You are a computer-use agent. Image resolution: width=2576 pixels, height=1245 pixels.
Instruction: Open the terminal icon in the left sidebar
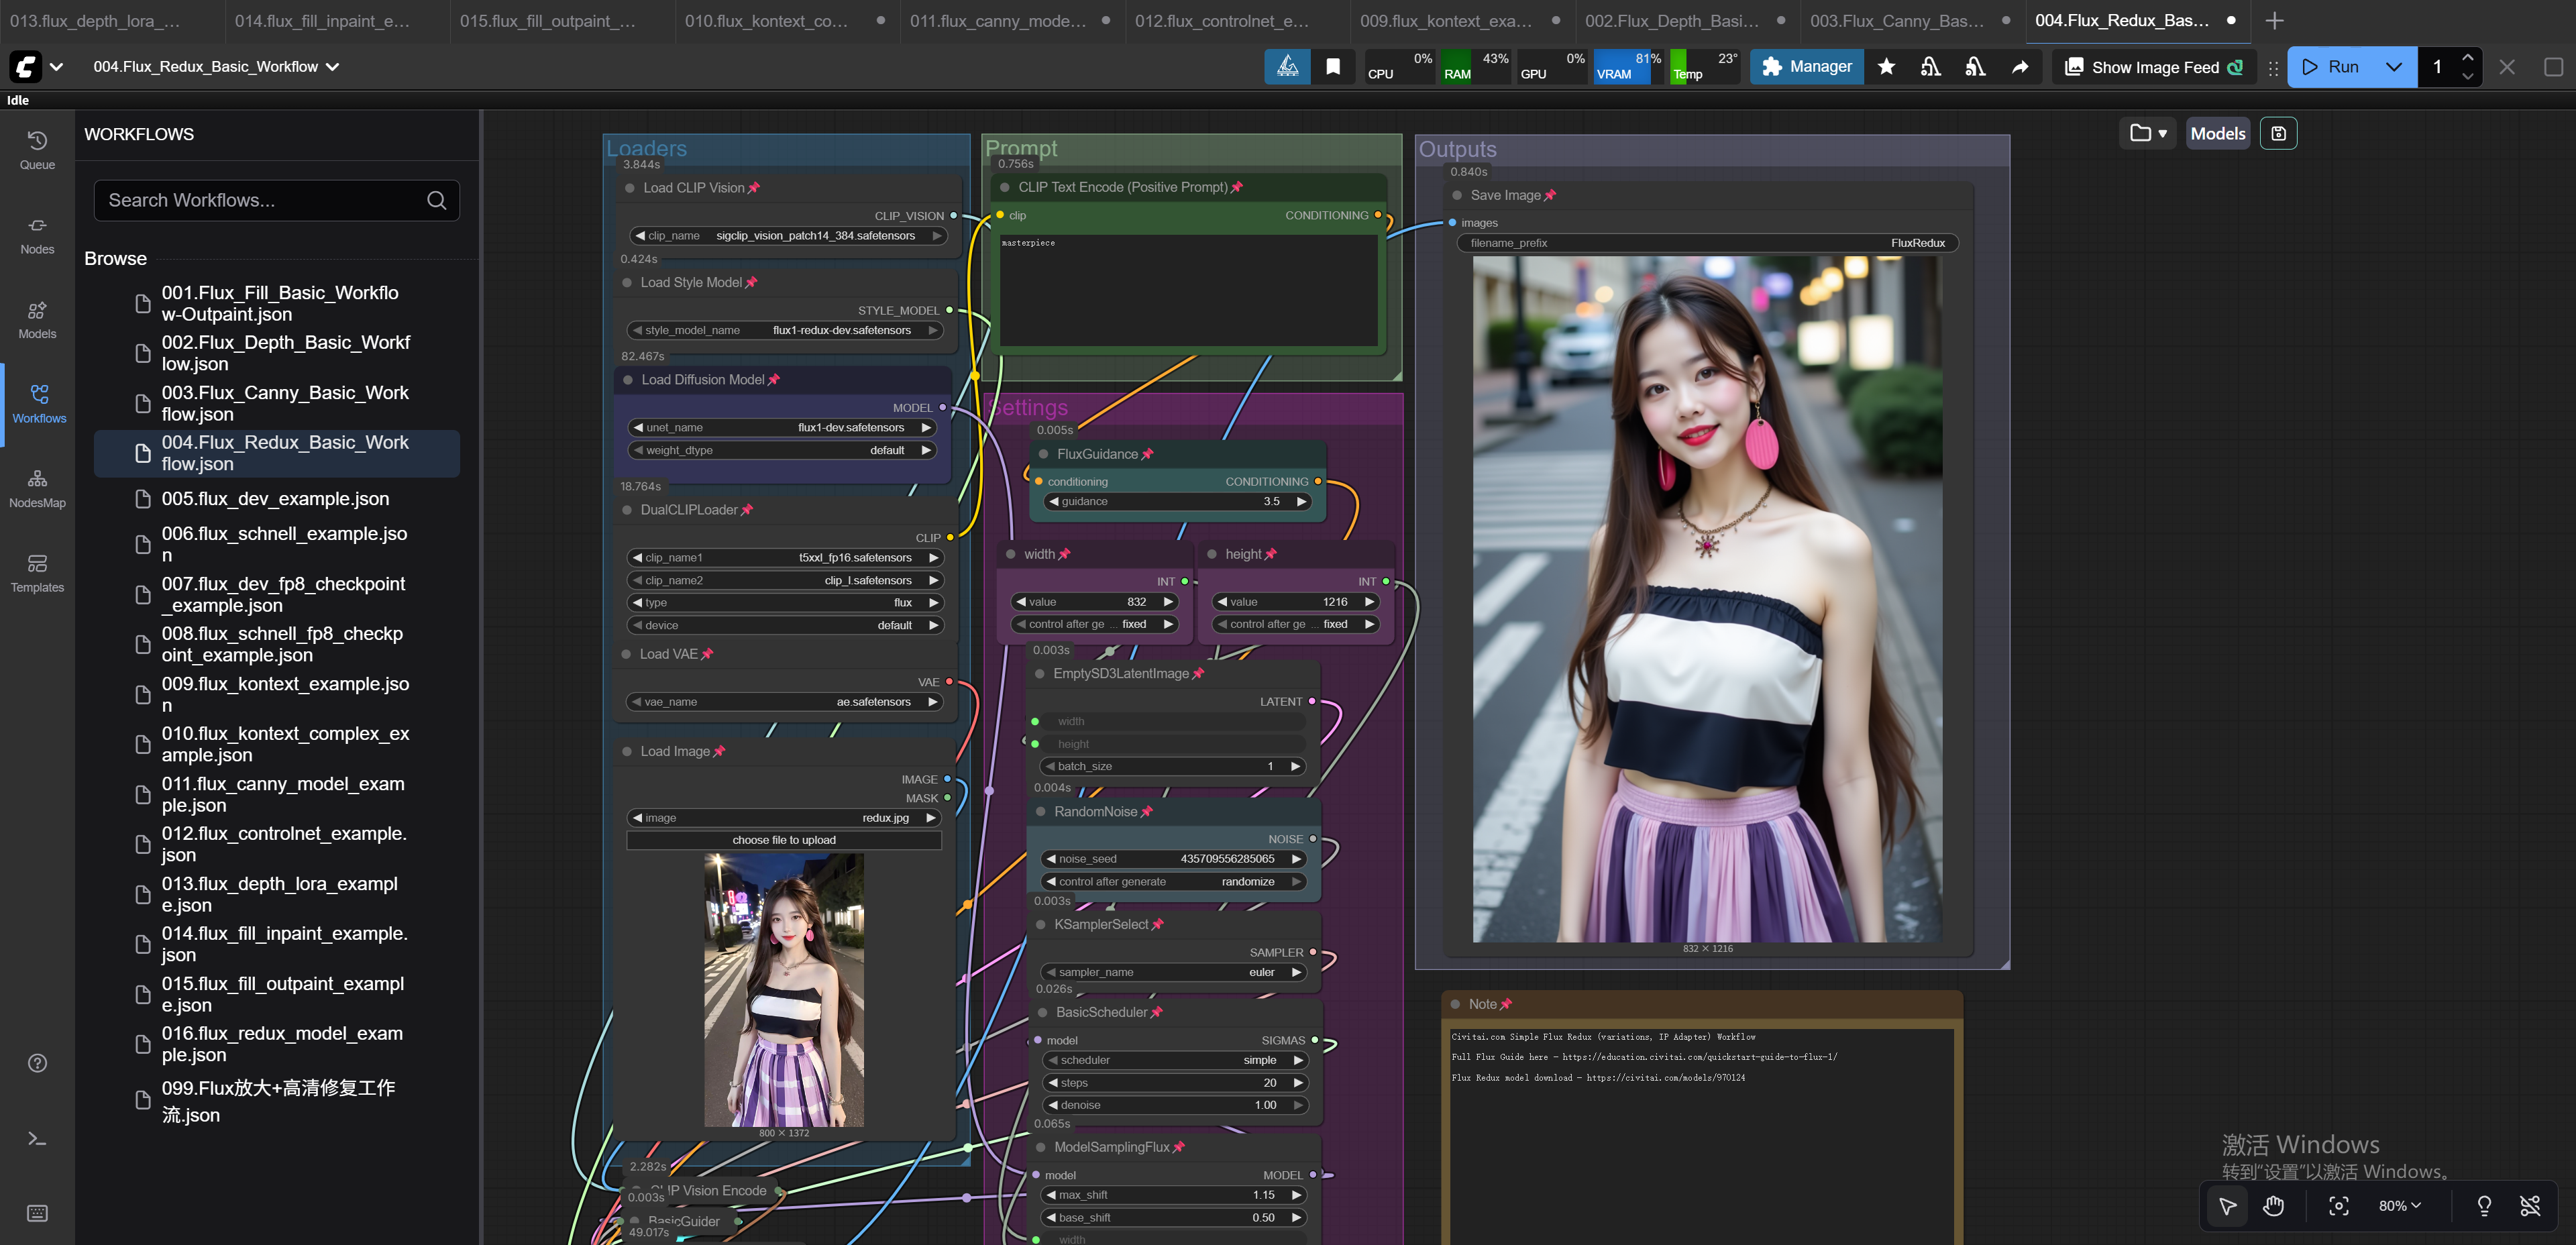coord(37,1138)
